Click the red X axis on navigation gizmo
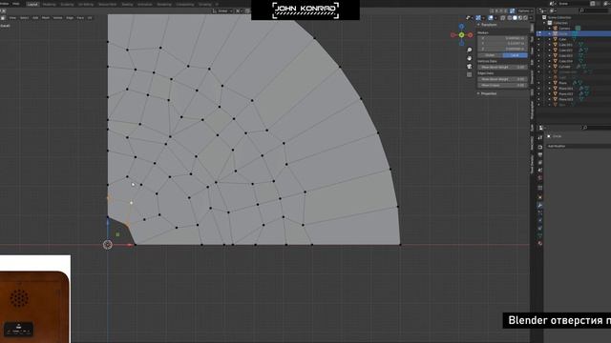Viewport: 611px width, 343px height. [x=471, y=35]
